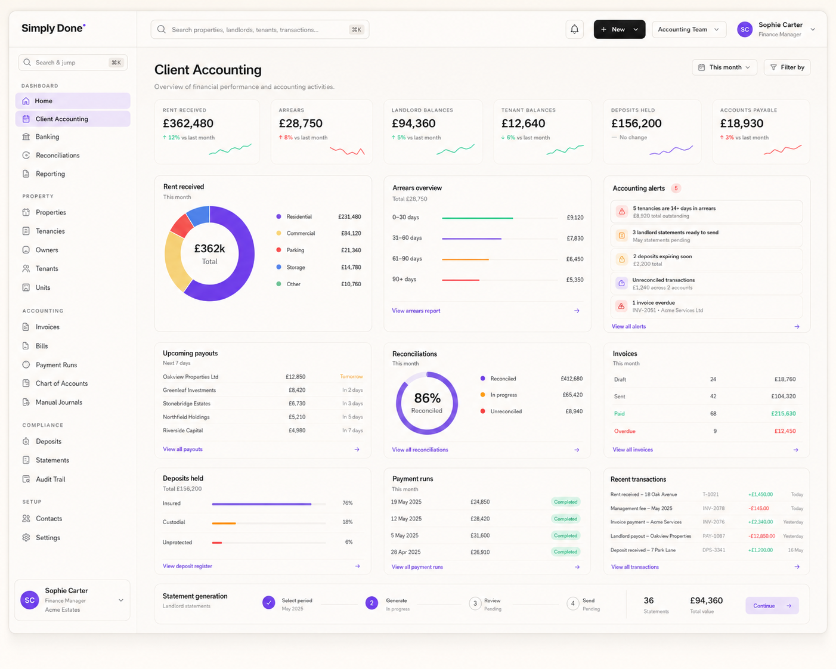The width and height of the screenshot is (836, 669).
Task: Click the Units sidebar icon
Action: (x=26, y=287)
